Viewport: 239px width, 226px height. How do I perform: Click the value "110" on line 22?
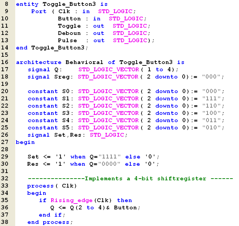click(x=211, y=106)
